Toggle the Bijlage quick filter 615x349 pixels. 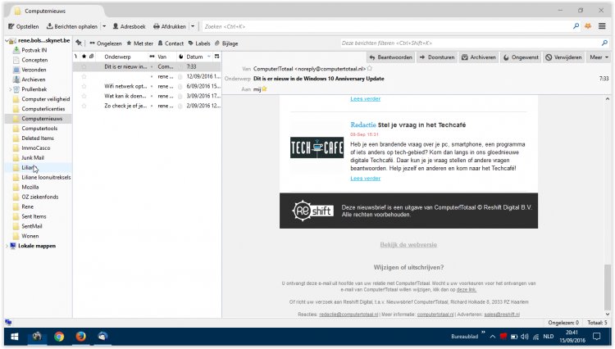(x=226, y=43)
